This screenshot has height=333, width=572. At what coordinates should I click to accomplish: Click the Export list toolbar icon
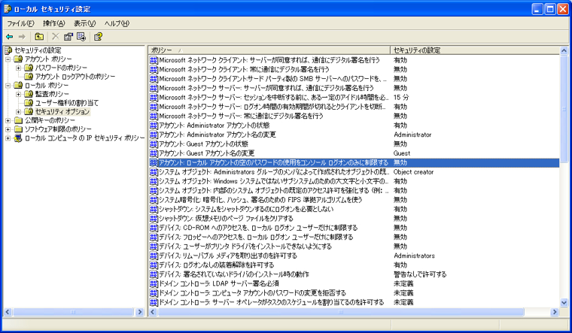point(81,36)
